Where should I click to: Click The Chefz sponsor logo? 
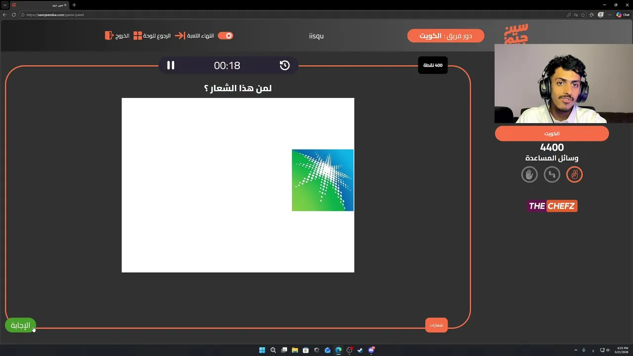pyautogui.click(x=552, y=206)
